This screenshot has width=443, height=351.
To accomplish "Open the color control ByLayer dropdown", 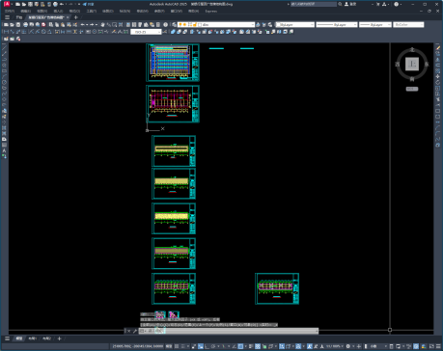I will (295, 25).
